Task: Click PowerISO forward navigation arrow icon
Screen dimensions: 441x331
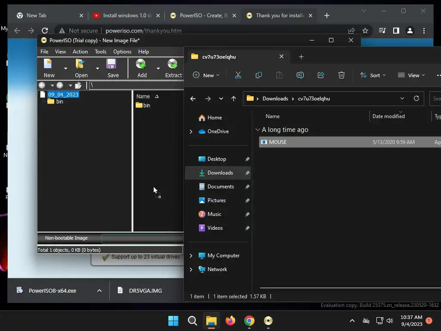Action: tap(59, 85)
